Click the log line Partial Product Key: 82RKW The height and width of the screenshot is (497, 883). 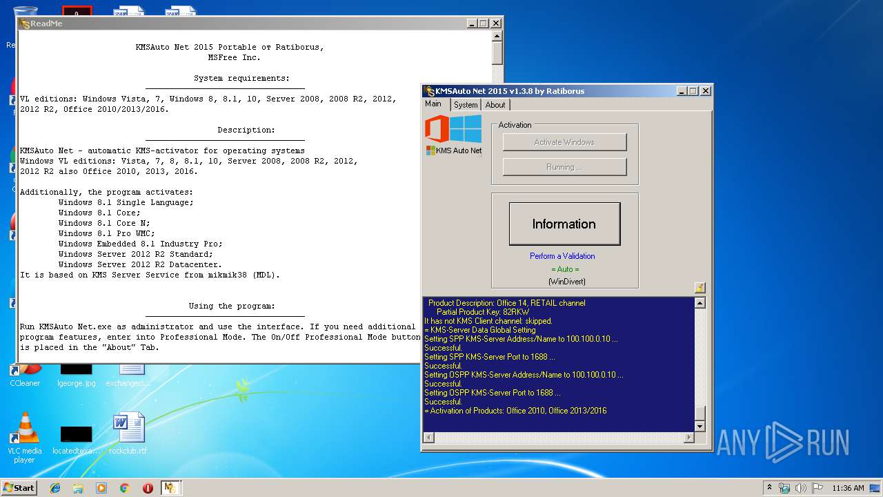tap(483, 312)
